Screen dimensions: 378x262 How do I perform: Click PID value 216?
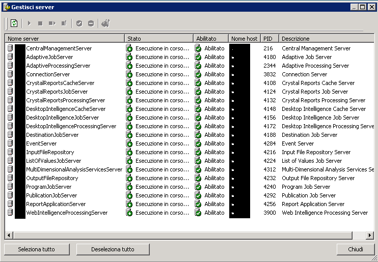tap(268, 48)
